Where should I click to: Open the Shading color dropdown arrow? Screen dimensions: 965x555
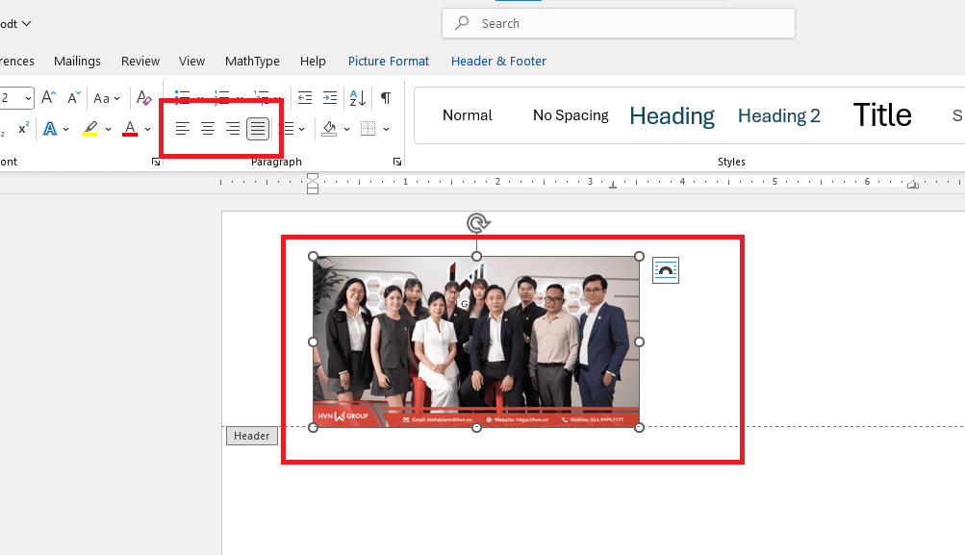coord(347,129)
